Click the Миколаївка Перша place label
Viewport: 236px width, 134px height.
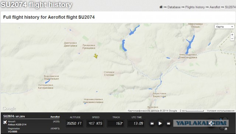195,25
